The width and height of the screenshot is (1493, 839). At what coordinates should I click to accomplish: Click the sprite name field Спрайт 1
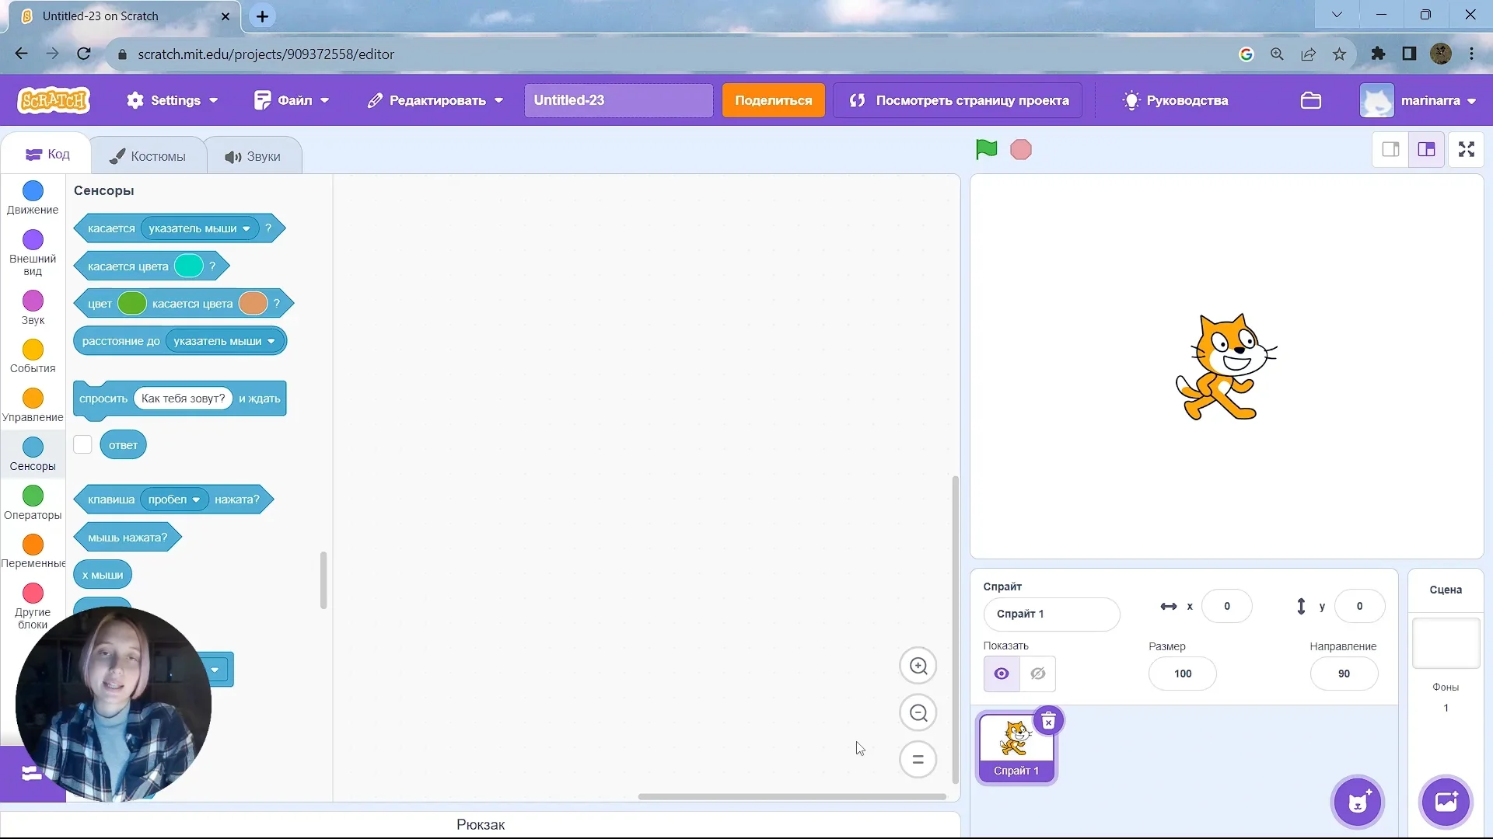pyautogui.click(x=1051, y=614)
